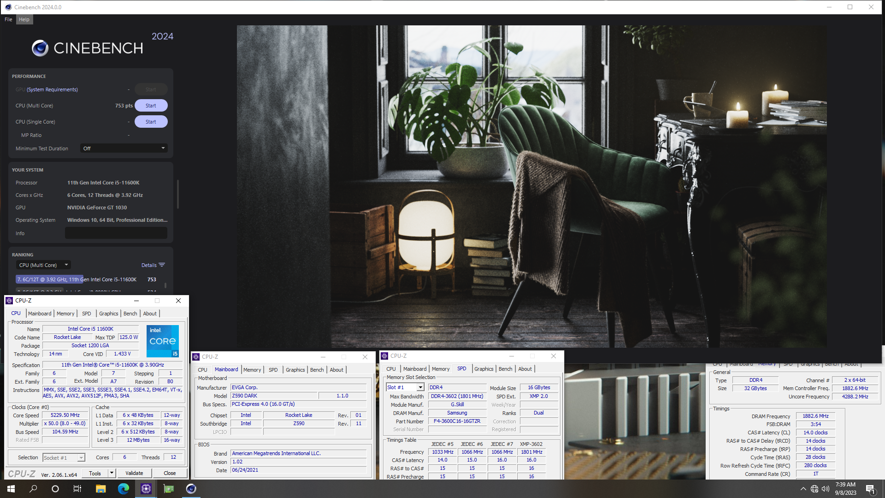
Task: Click the Core VID value 1.433 V
Action: [x=122, y=354]
